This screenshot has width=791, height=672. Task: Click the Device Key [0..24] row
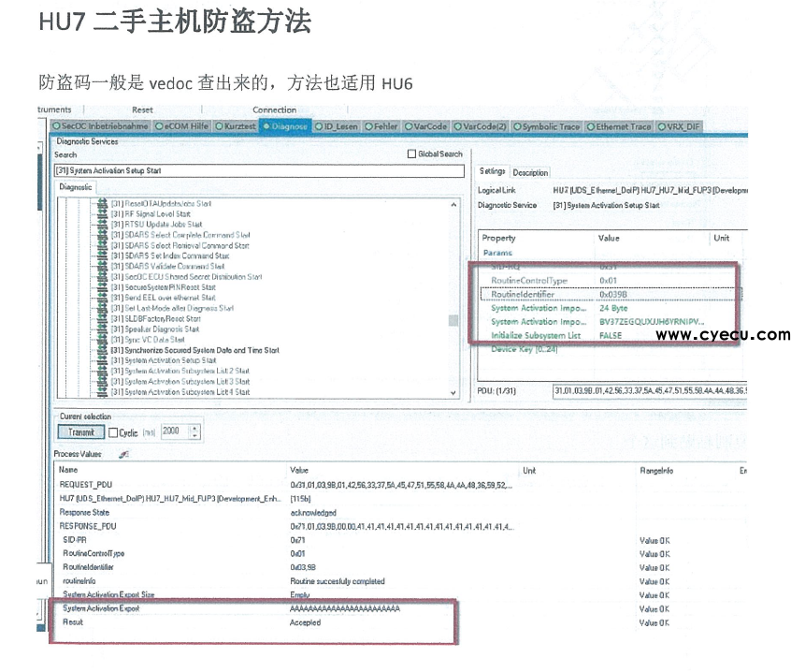pos(611,349)
